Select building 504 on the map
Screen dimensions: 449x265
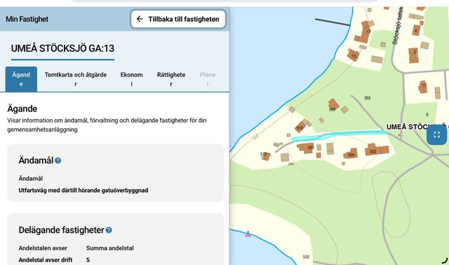(x=351, y=154)
